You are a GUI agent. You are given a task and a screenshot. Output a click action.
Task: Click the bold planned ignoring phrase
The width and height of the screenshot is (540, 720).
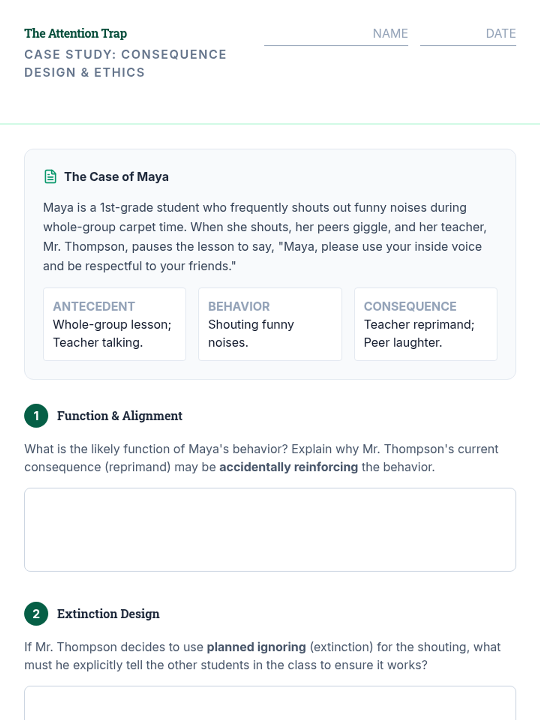point(256,647)
